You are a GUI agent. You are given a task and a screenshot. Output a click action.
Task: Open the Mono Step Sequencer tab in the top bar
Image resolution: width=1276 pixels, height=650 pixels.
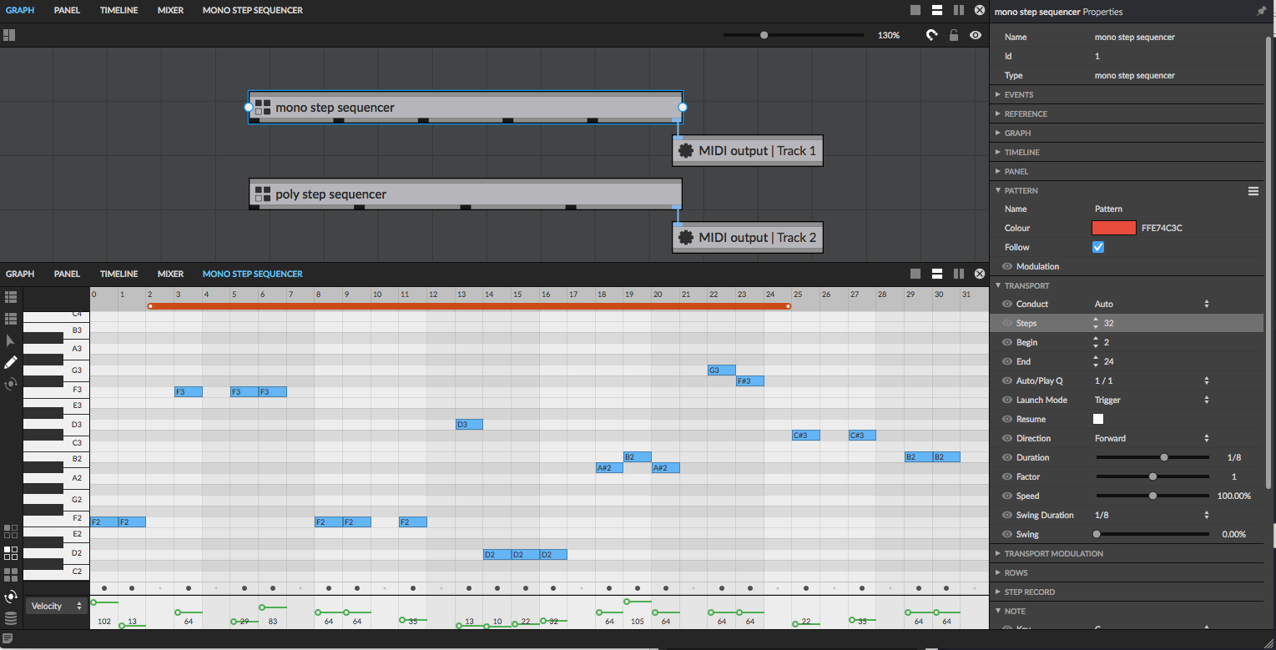coord(253,10)
